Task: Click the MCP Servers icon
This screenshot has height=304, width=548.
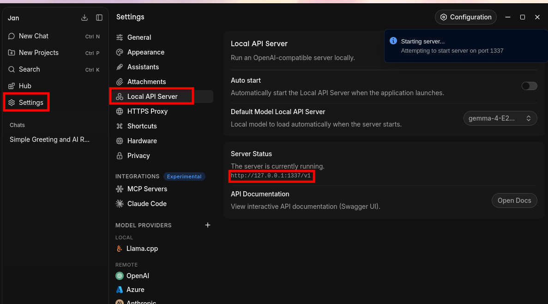Action: (120, 189)
